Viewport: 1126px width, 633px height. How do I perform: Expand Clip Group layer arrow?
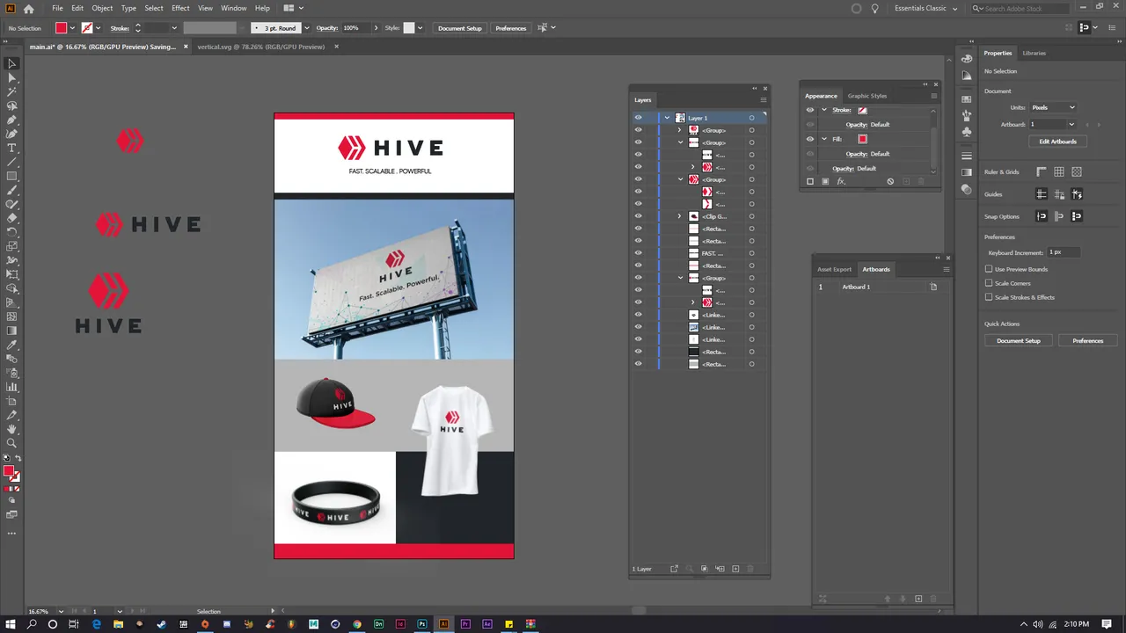pos(679,216)
